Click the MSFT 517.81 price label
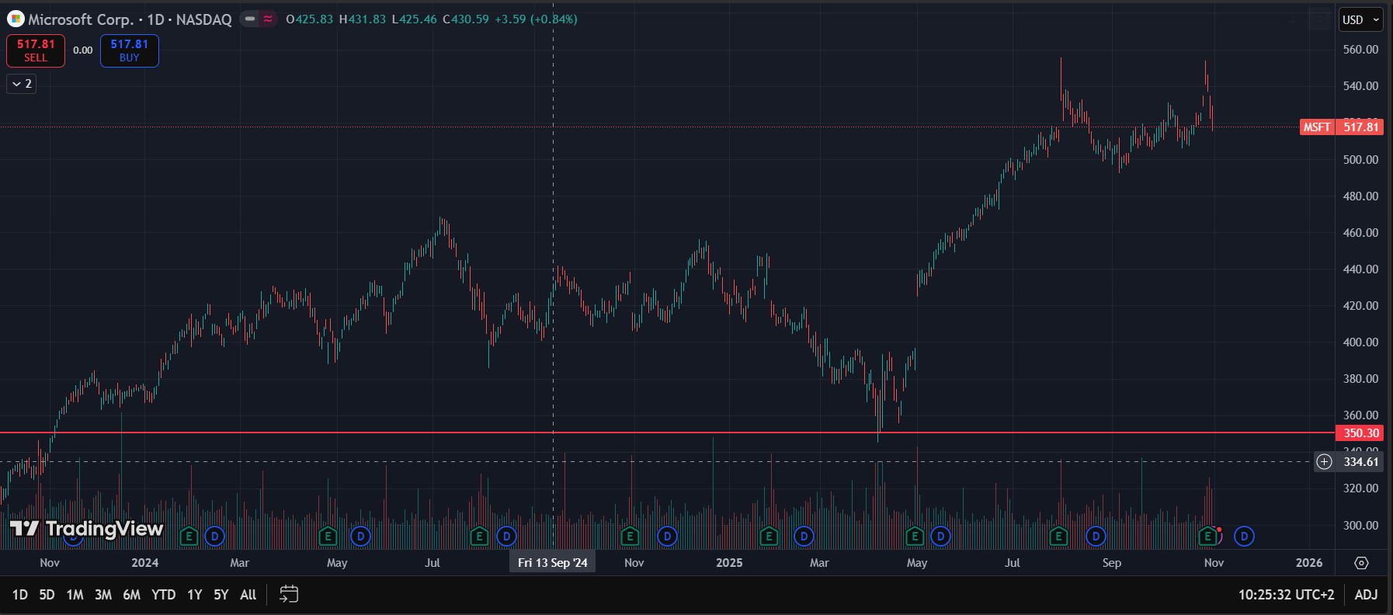Image resolution: width=1393 pixels, height=615 pixels. tap(1341, 127)
